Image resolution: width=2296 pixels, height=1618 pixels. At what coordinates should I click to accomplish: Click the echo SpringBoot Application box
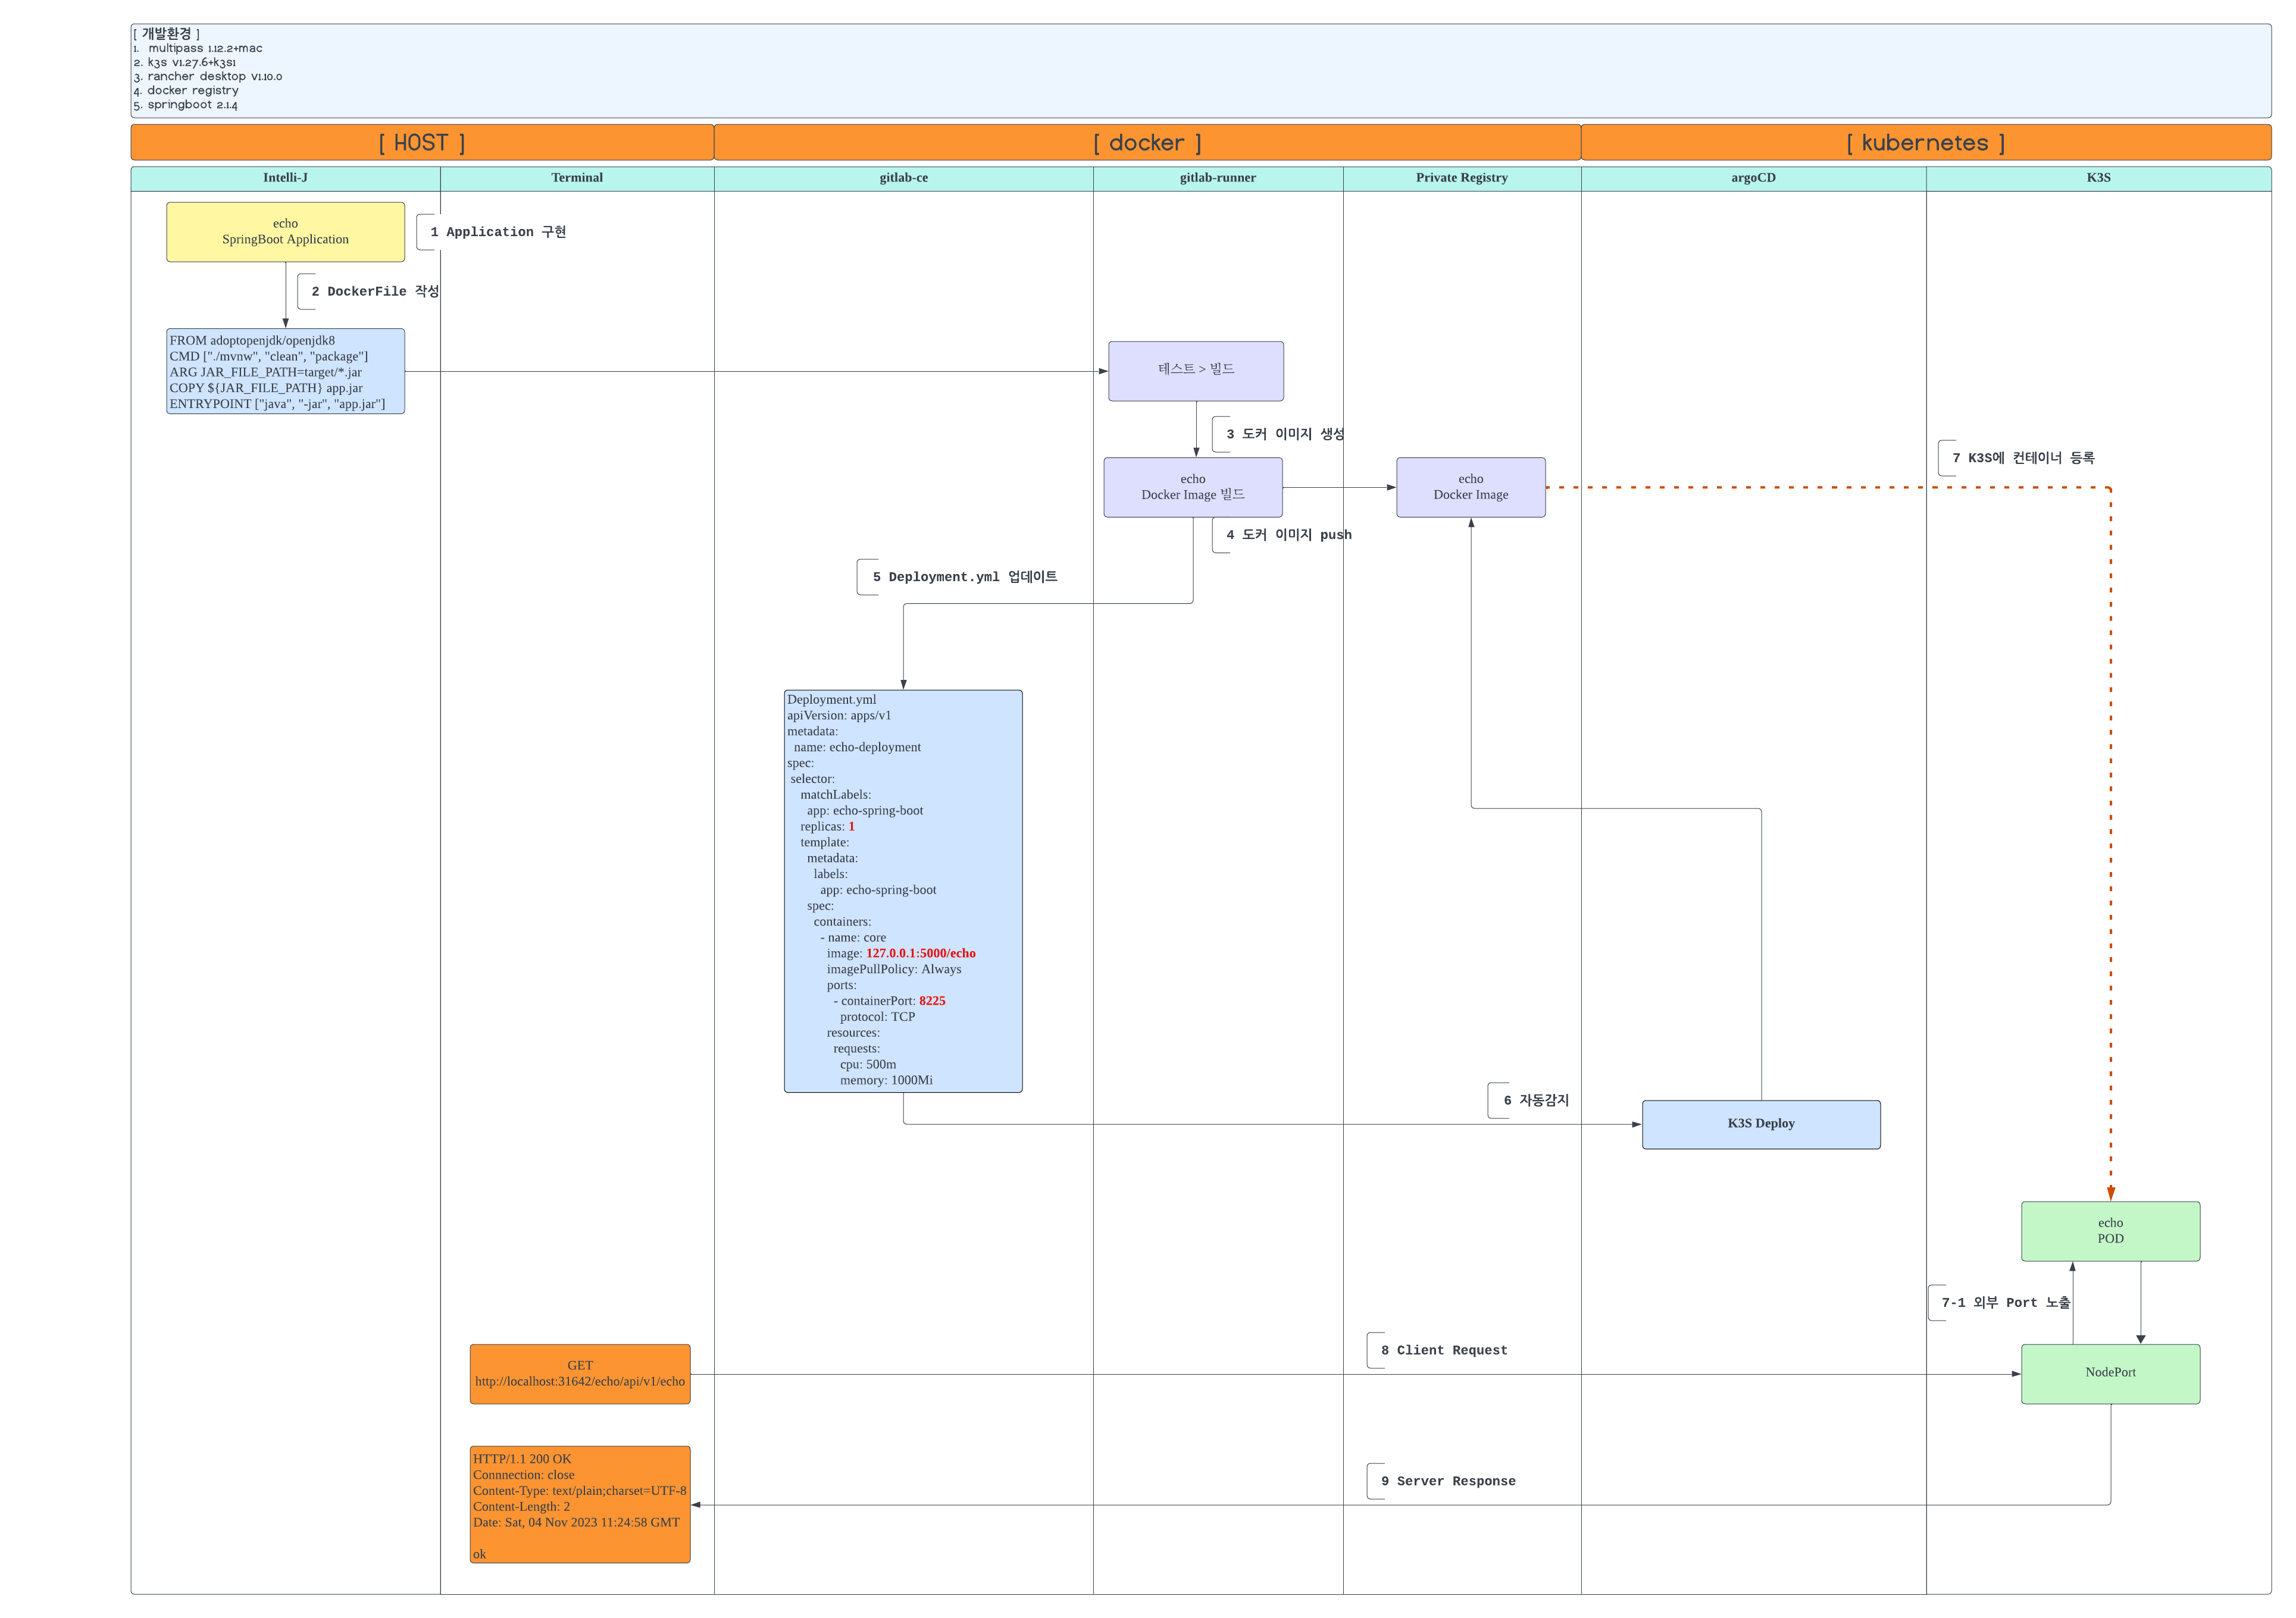pos(285,232)
